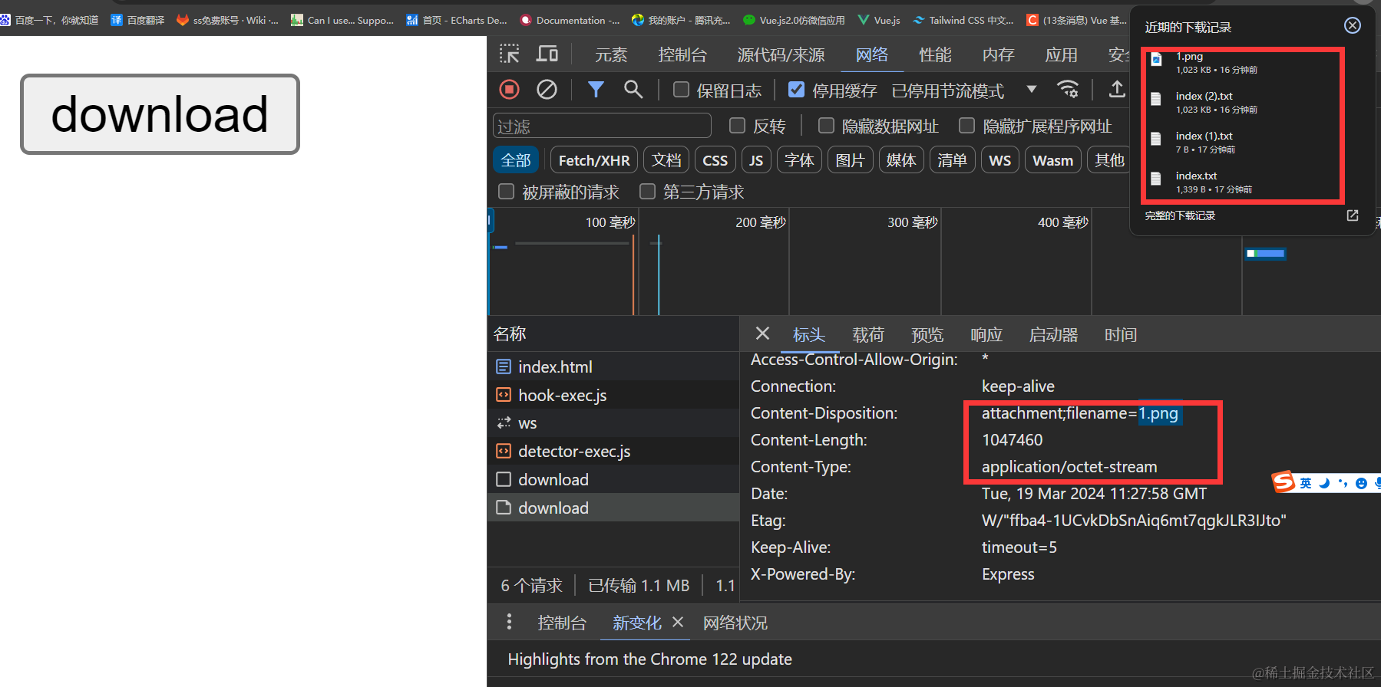1381x687 pixels.
Task: Filter requests by 图片
Action: point(850,160)
